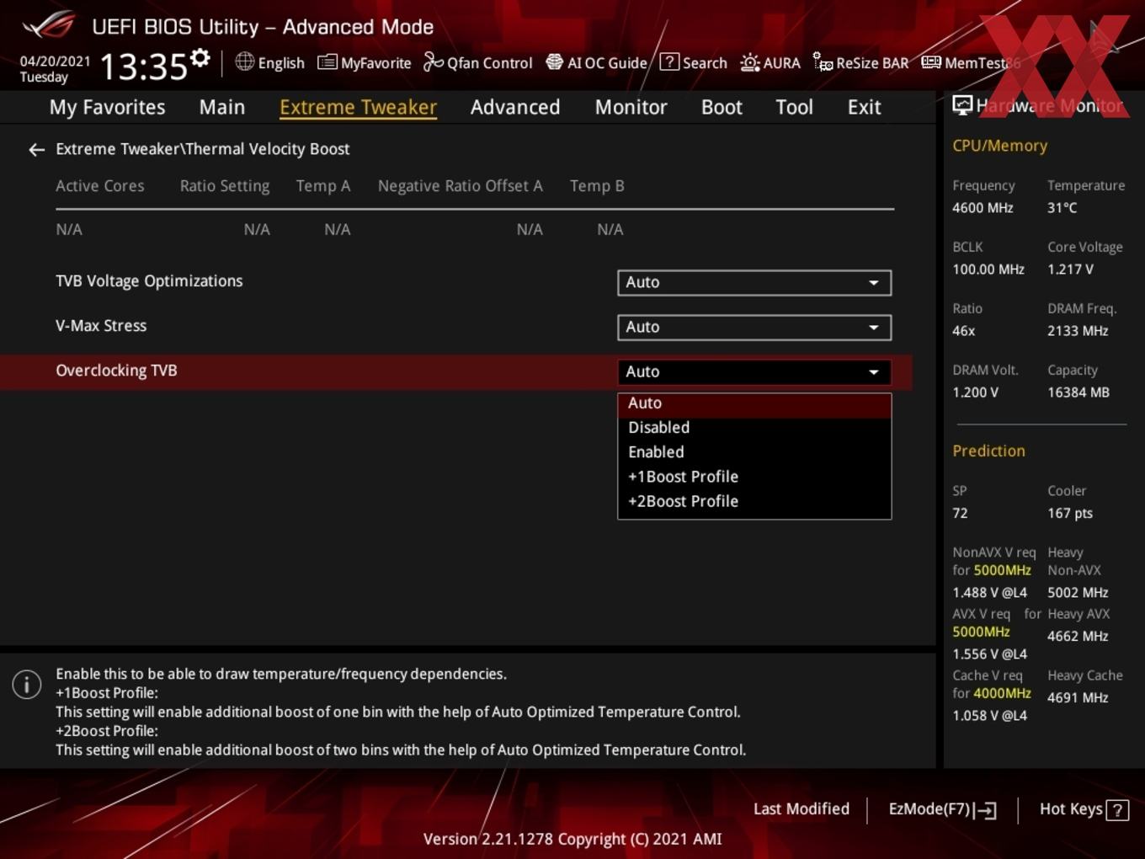This screenshot has width=1145, height=859.
Task: Click the Temp A column header
Action: (323, 186)
